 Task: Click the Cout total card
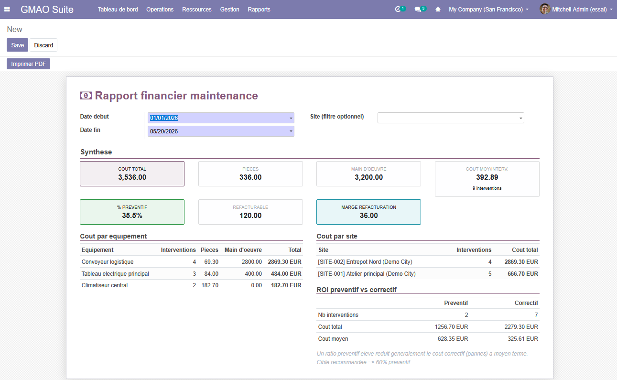tap(132, 174)
